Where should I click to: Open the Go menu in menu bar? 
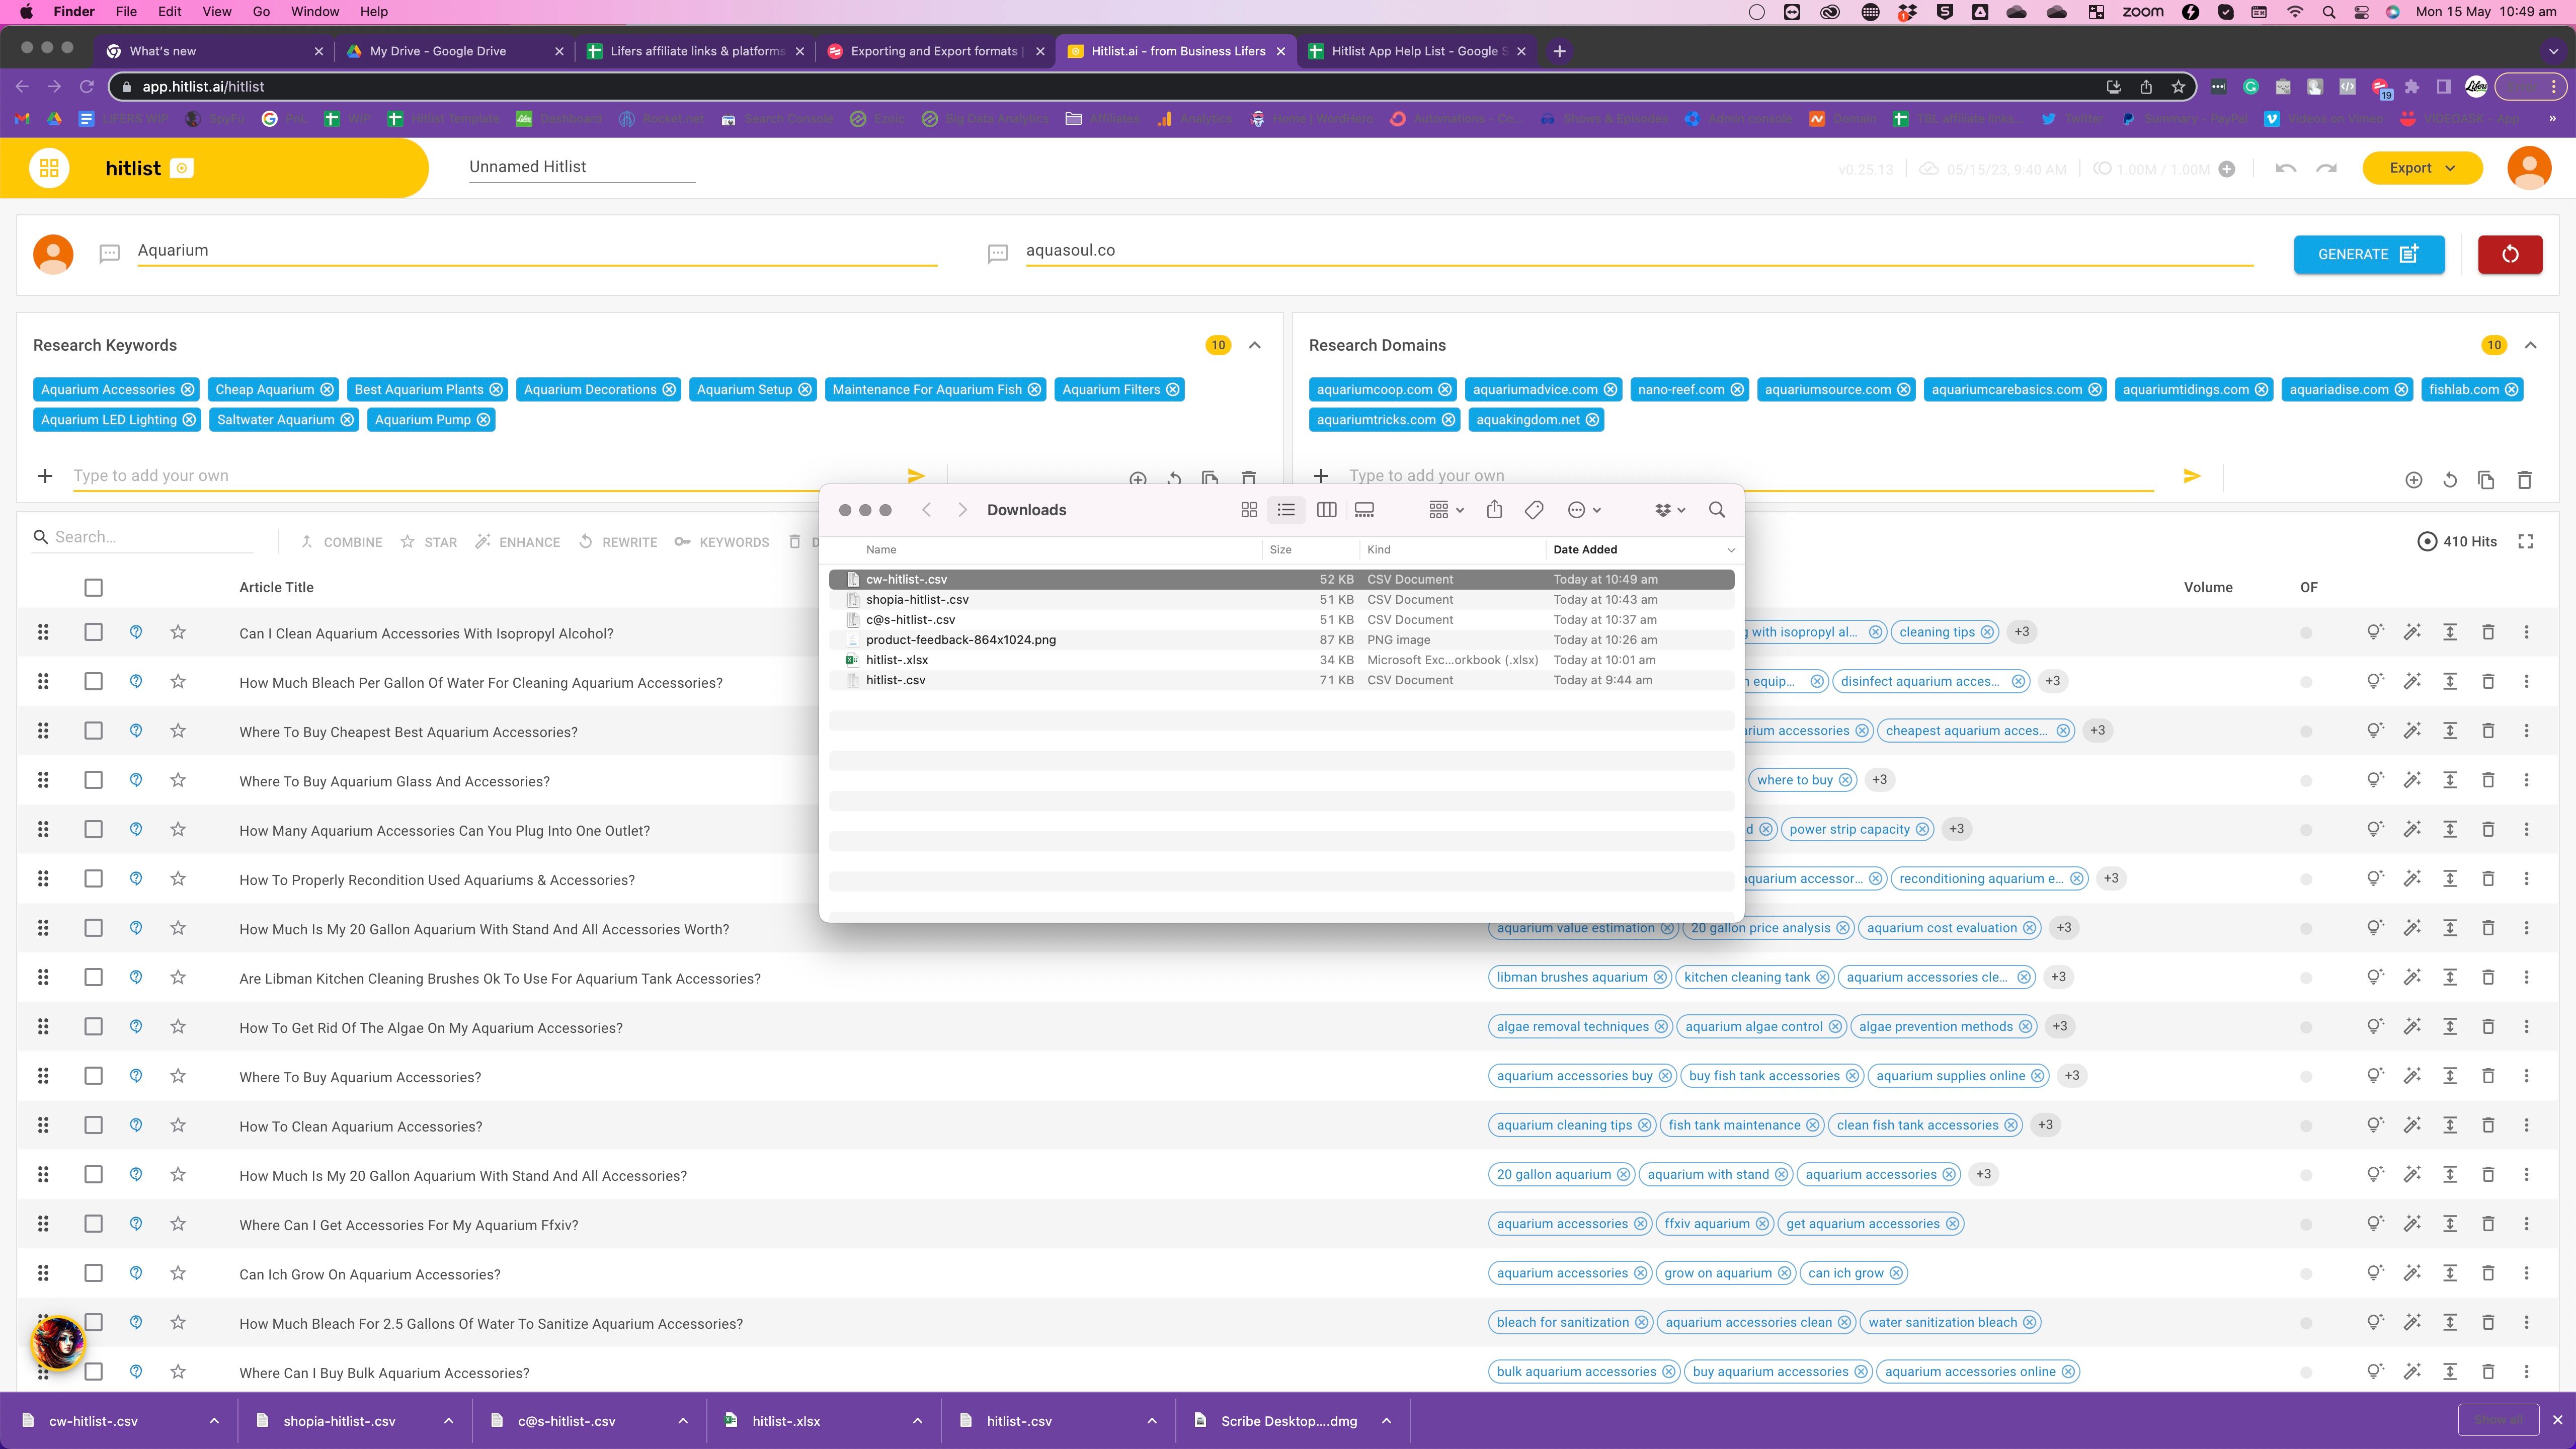point(261,12)
